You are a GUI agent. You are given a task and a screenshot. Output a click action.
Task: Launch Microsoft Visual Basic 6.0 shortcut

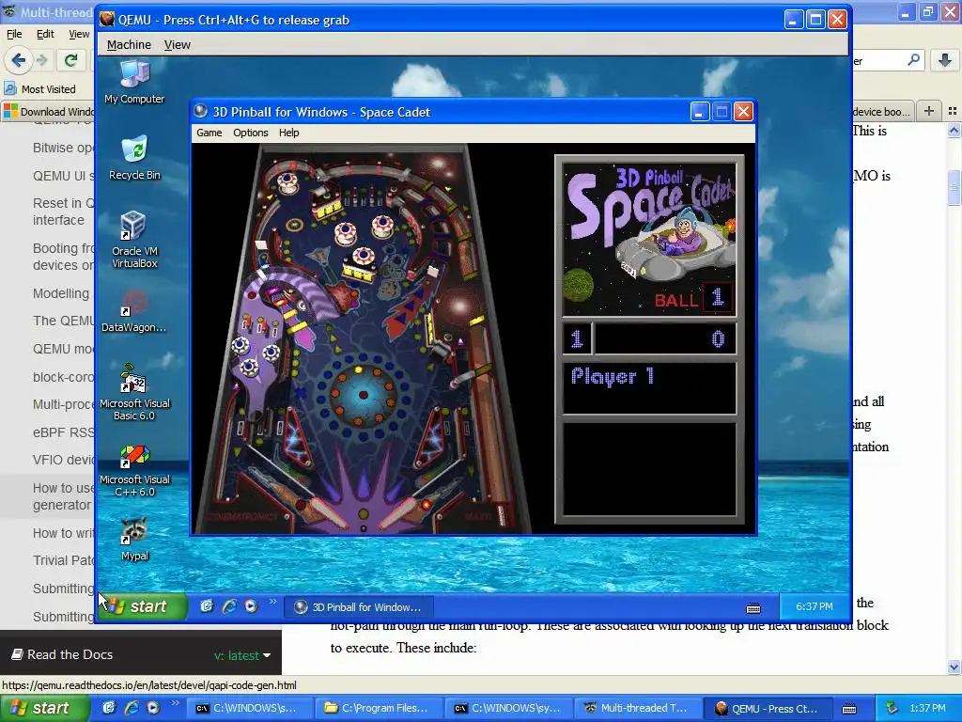[x=134, y=392]
